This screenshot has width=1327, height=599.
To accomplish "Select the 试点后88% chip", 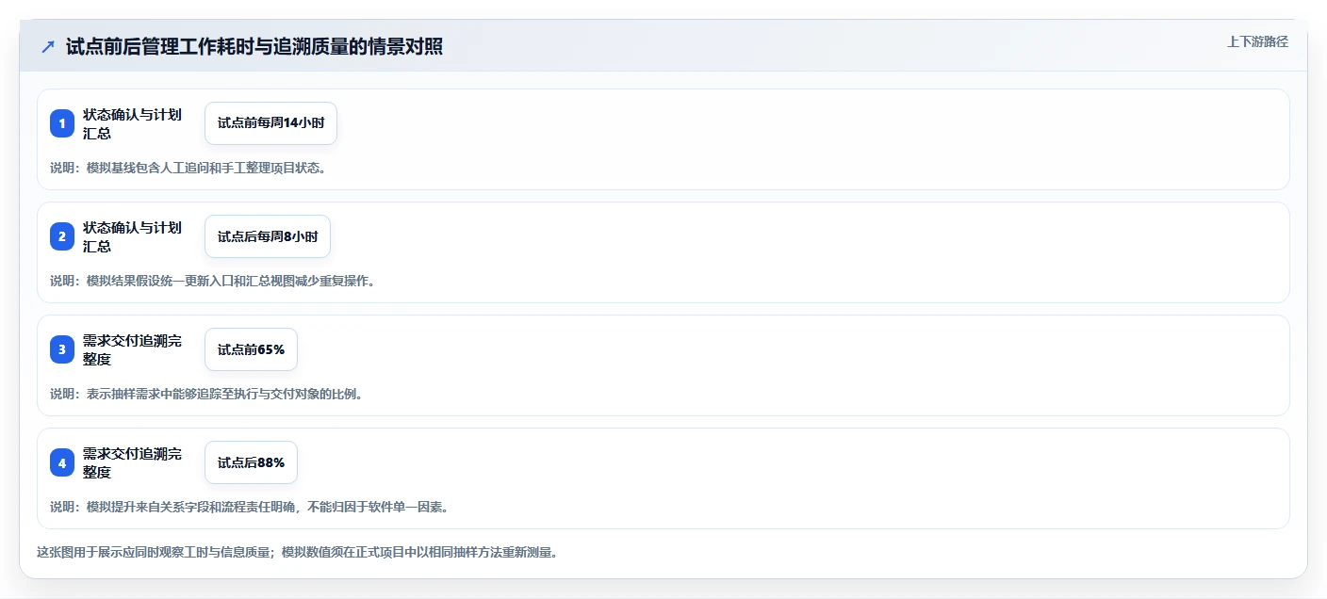I will click(x=251, y=462).
